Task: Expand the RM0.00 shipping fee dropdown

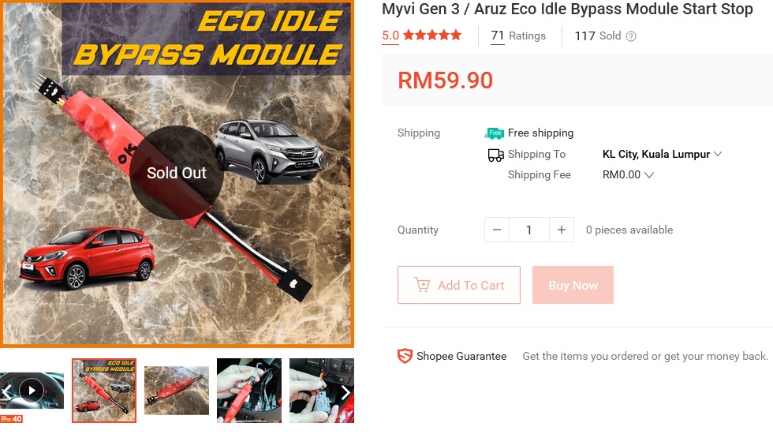Action: (628, 174)
